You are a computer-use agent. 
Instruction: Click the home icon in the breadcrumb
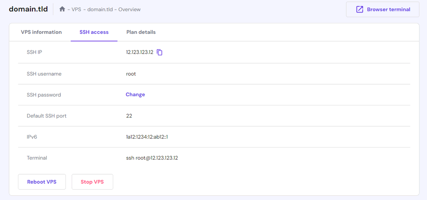click(62, 9)
